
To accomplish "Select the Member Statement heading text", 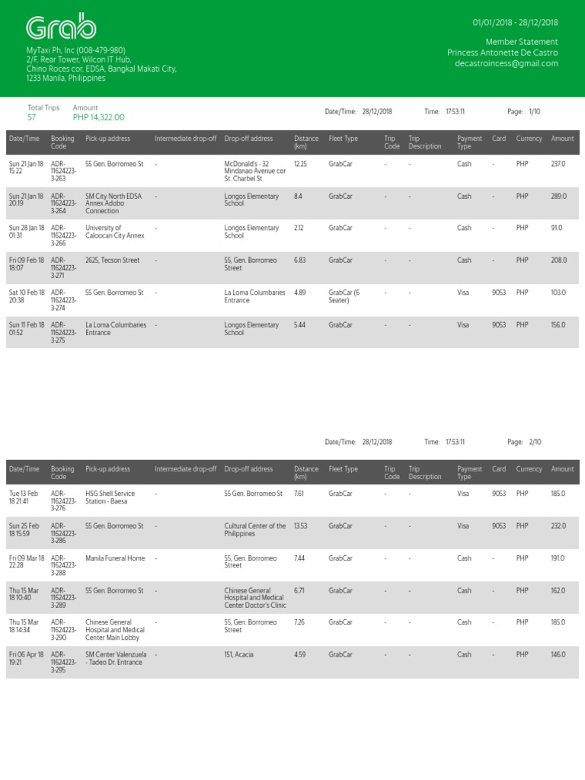I will coord(521,42).
